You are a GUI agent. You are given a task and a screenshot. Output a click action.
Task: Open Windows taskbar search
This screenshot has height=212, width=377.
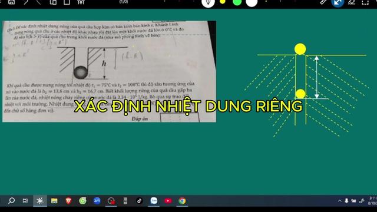tap(11, 201)
